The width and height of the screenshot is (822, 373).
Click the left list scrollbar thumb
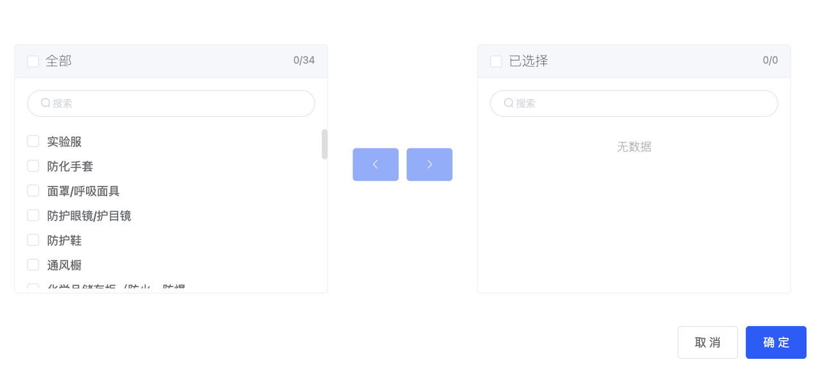tap(324, 144)
